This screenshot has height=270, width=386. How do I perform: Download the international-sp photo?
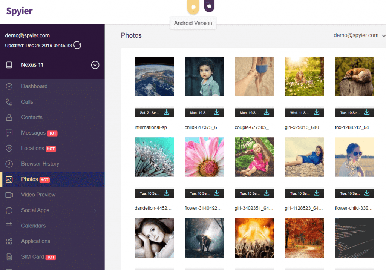[x=167, y=112]
